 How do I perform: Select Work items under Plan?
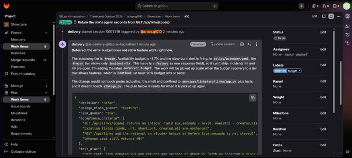tap(26, 100)
